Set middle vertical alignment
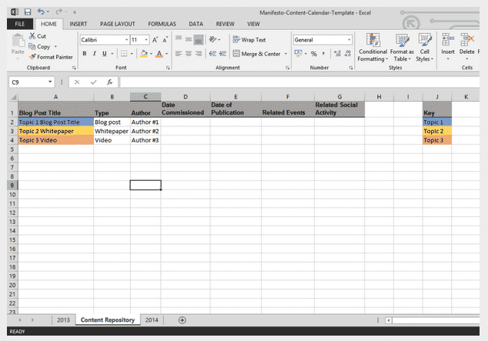The width and height of the screenshot is (488, 341). [189, 39]
